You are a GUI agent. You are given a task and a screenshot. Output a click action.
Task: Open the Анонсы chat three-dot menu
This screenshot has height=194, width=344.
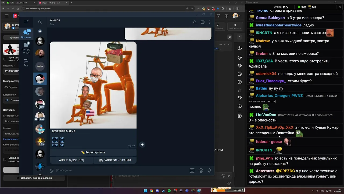tap(210, 22)
